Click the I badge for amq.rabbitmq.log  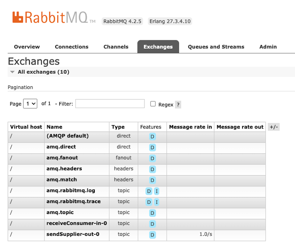pos(156,191)
